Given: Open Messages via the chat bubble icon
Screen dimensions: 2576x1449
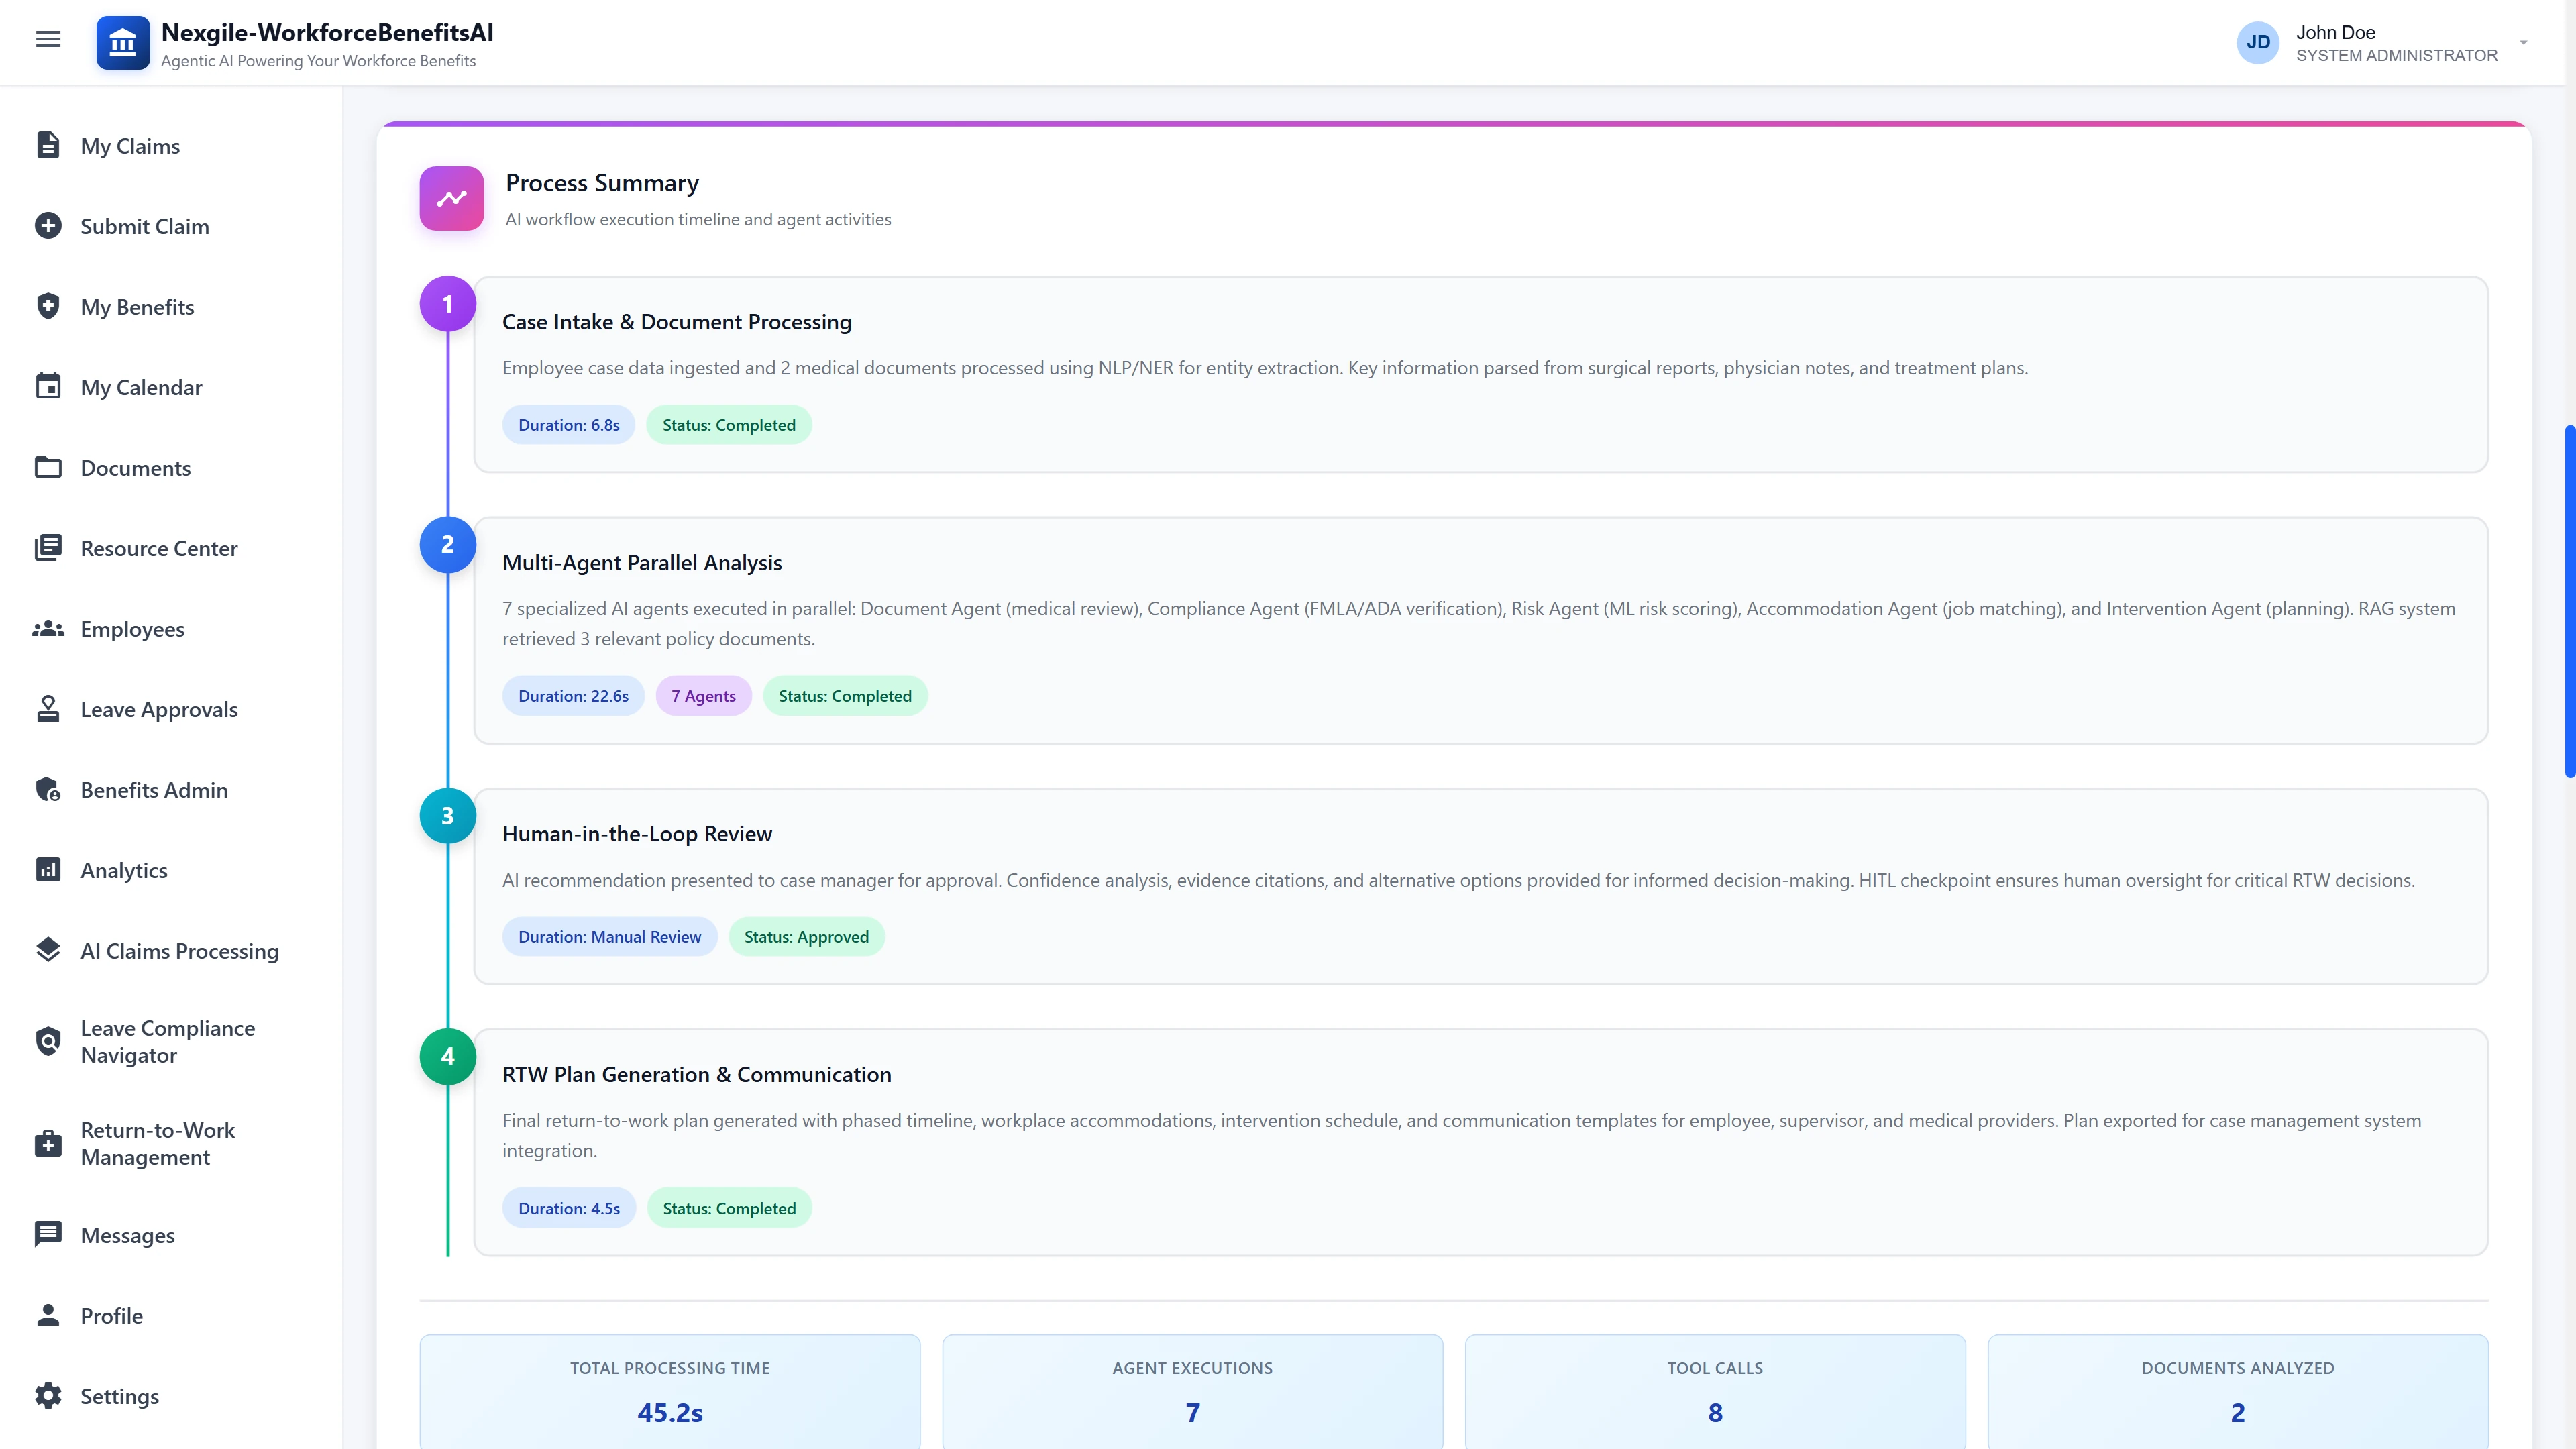Looking at the screenshot, I should (x=49, y=1234).
